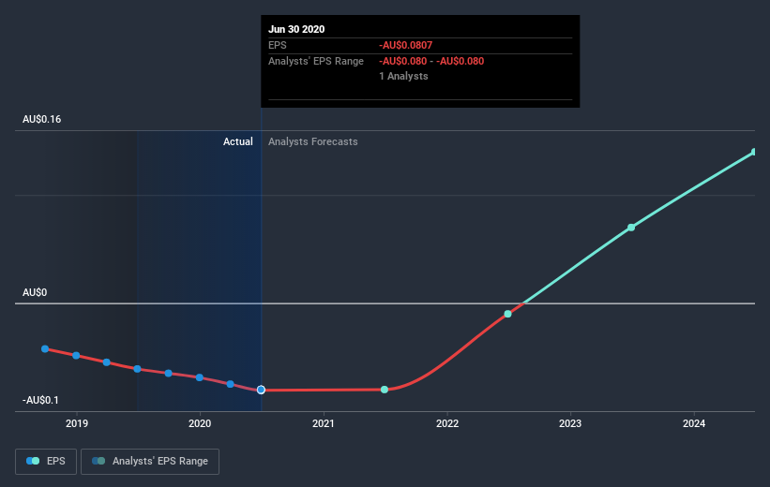Image resolution: width=770 pixels, height=487 pixels.
Task: Click the forecast data point at mid-2022
Action: (507, 314)
